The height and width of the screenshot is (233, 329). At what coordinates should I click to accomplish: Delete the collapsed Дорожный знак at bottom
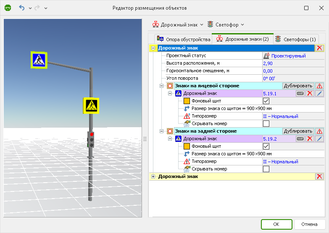[320, 177]
